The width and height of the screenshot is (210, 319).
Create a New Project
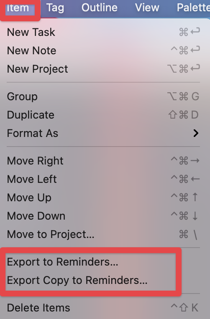pos(103,69)
